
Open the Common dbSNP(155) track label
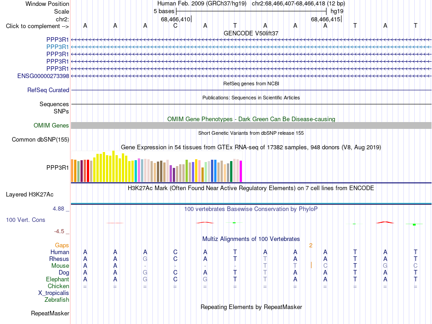pyautogui.click(x=40, y=139)
